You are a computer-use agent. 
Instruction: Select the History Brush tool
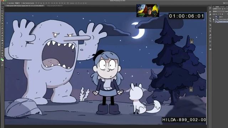click(2, 31)
